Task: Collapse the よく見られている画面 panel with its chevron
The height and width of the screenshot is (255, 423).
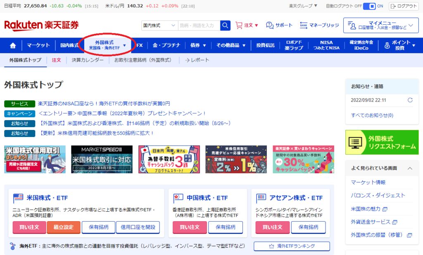Action: [x=410, y=168]
